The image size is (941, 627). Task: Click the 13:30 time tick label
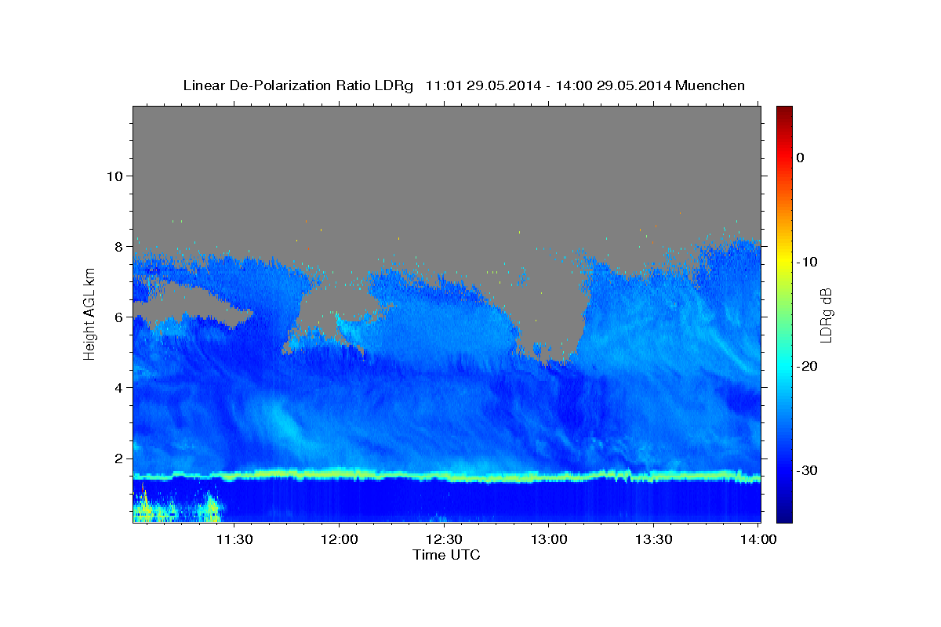[653, 539]
